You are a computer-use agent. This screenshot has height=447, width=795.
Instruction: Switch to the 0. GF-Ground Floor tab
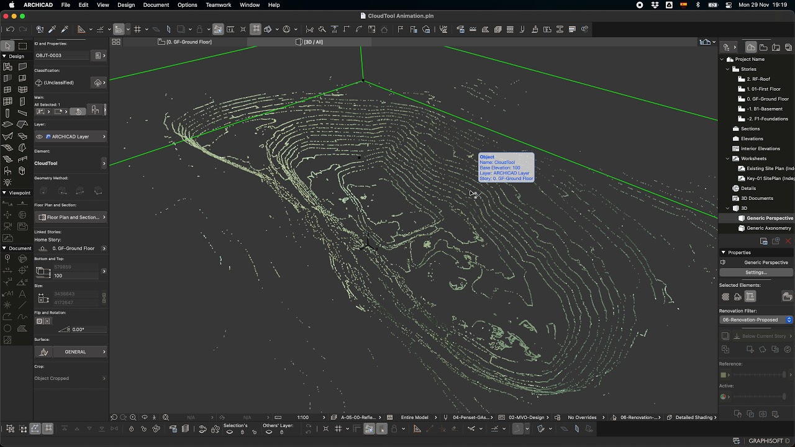click(185, 42)
